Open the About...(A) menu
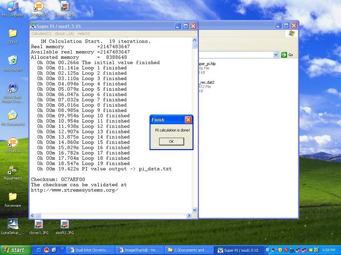 64,34
